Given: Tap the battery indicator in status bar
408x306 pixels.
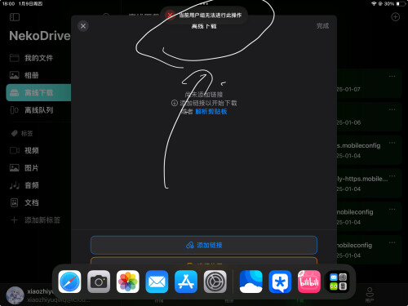Looking at the screenshot, I should click(401, 4).
